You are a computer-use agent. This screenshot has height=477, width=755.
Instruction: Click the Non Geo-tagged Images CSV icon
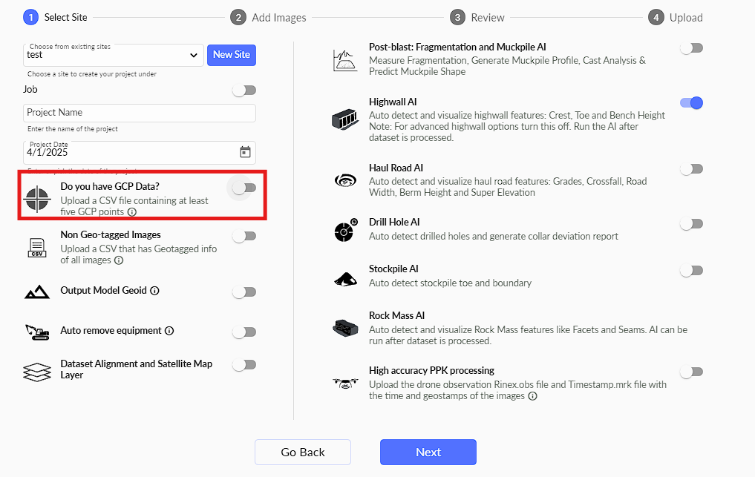point(36,248)
